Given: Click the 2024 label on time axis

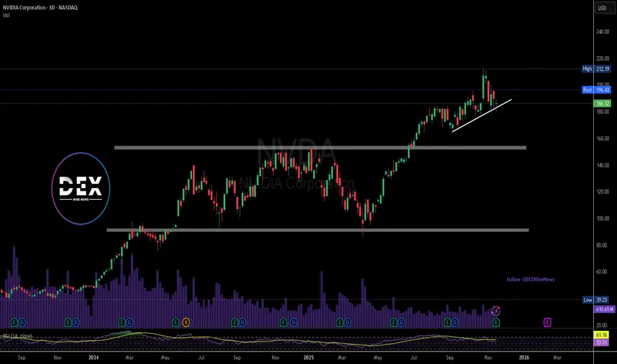Looking at the screenshot, I should (93, 357).
